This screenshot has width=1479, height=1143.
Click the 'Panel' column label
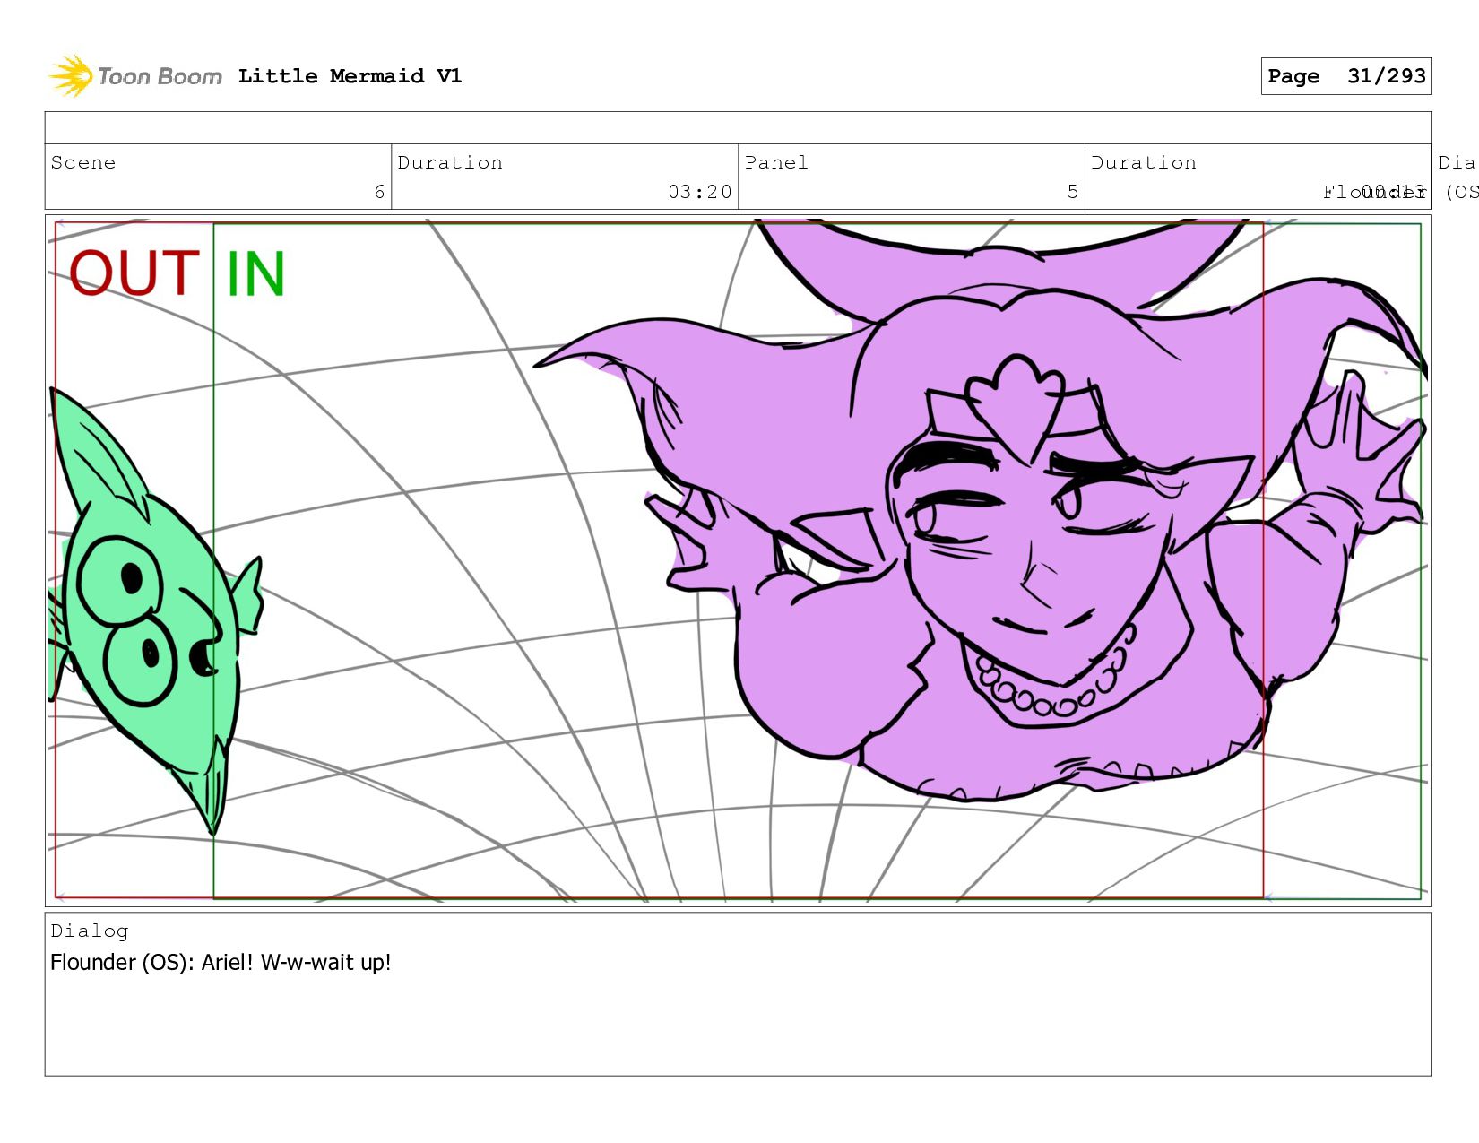point(776,162)
